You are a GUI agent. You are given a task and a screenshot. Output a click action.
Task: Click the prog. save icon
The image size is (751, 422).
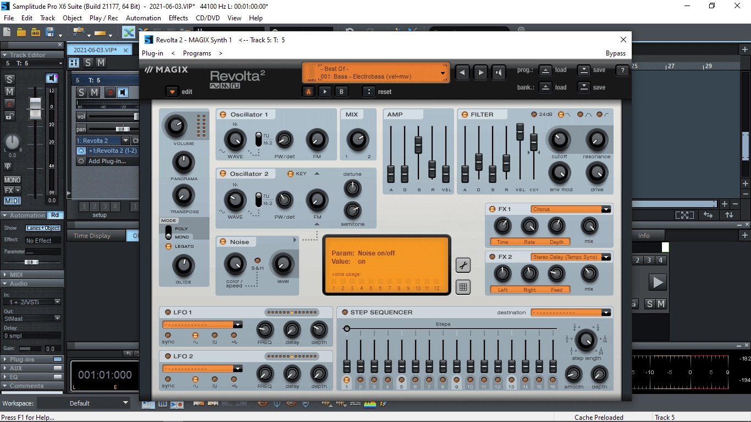click(x=583, y=70)
